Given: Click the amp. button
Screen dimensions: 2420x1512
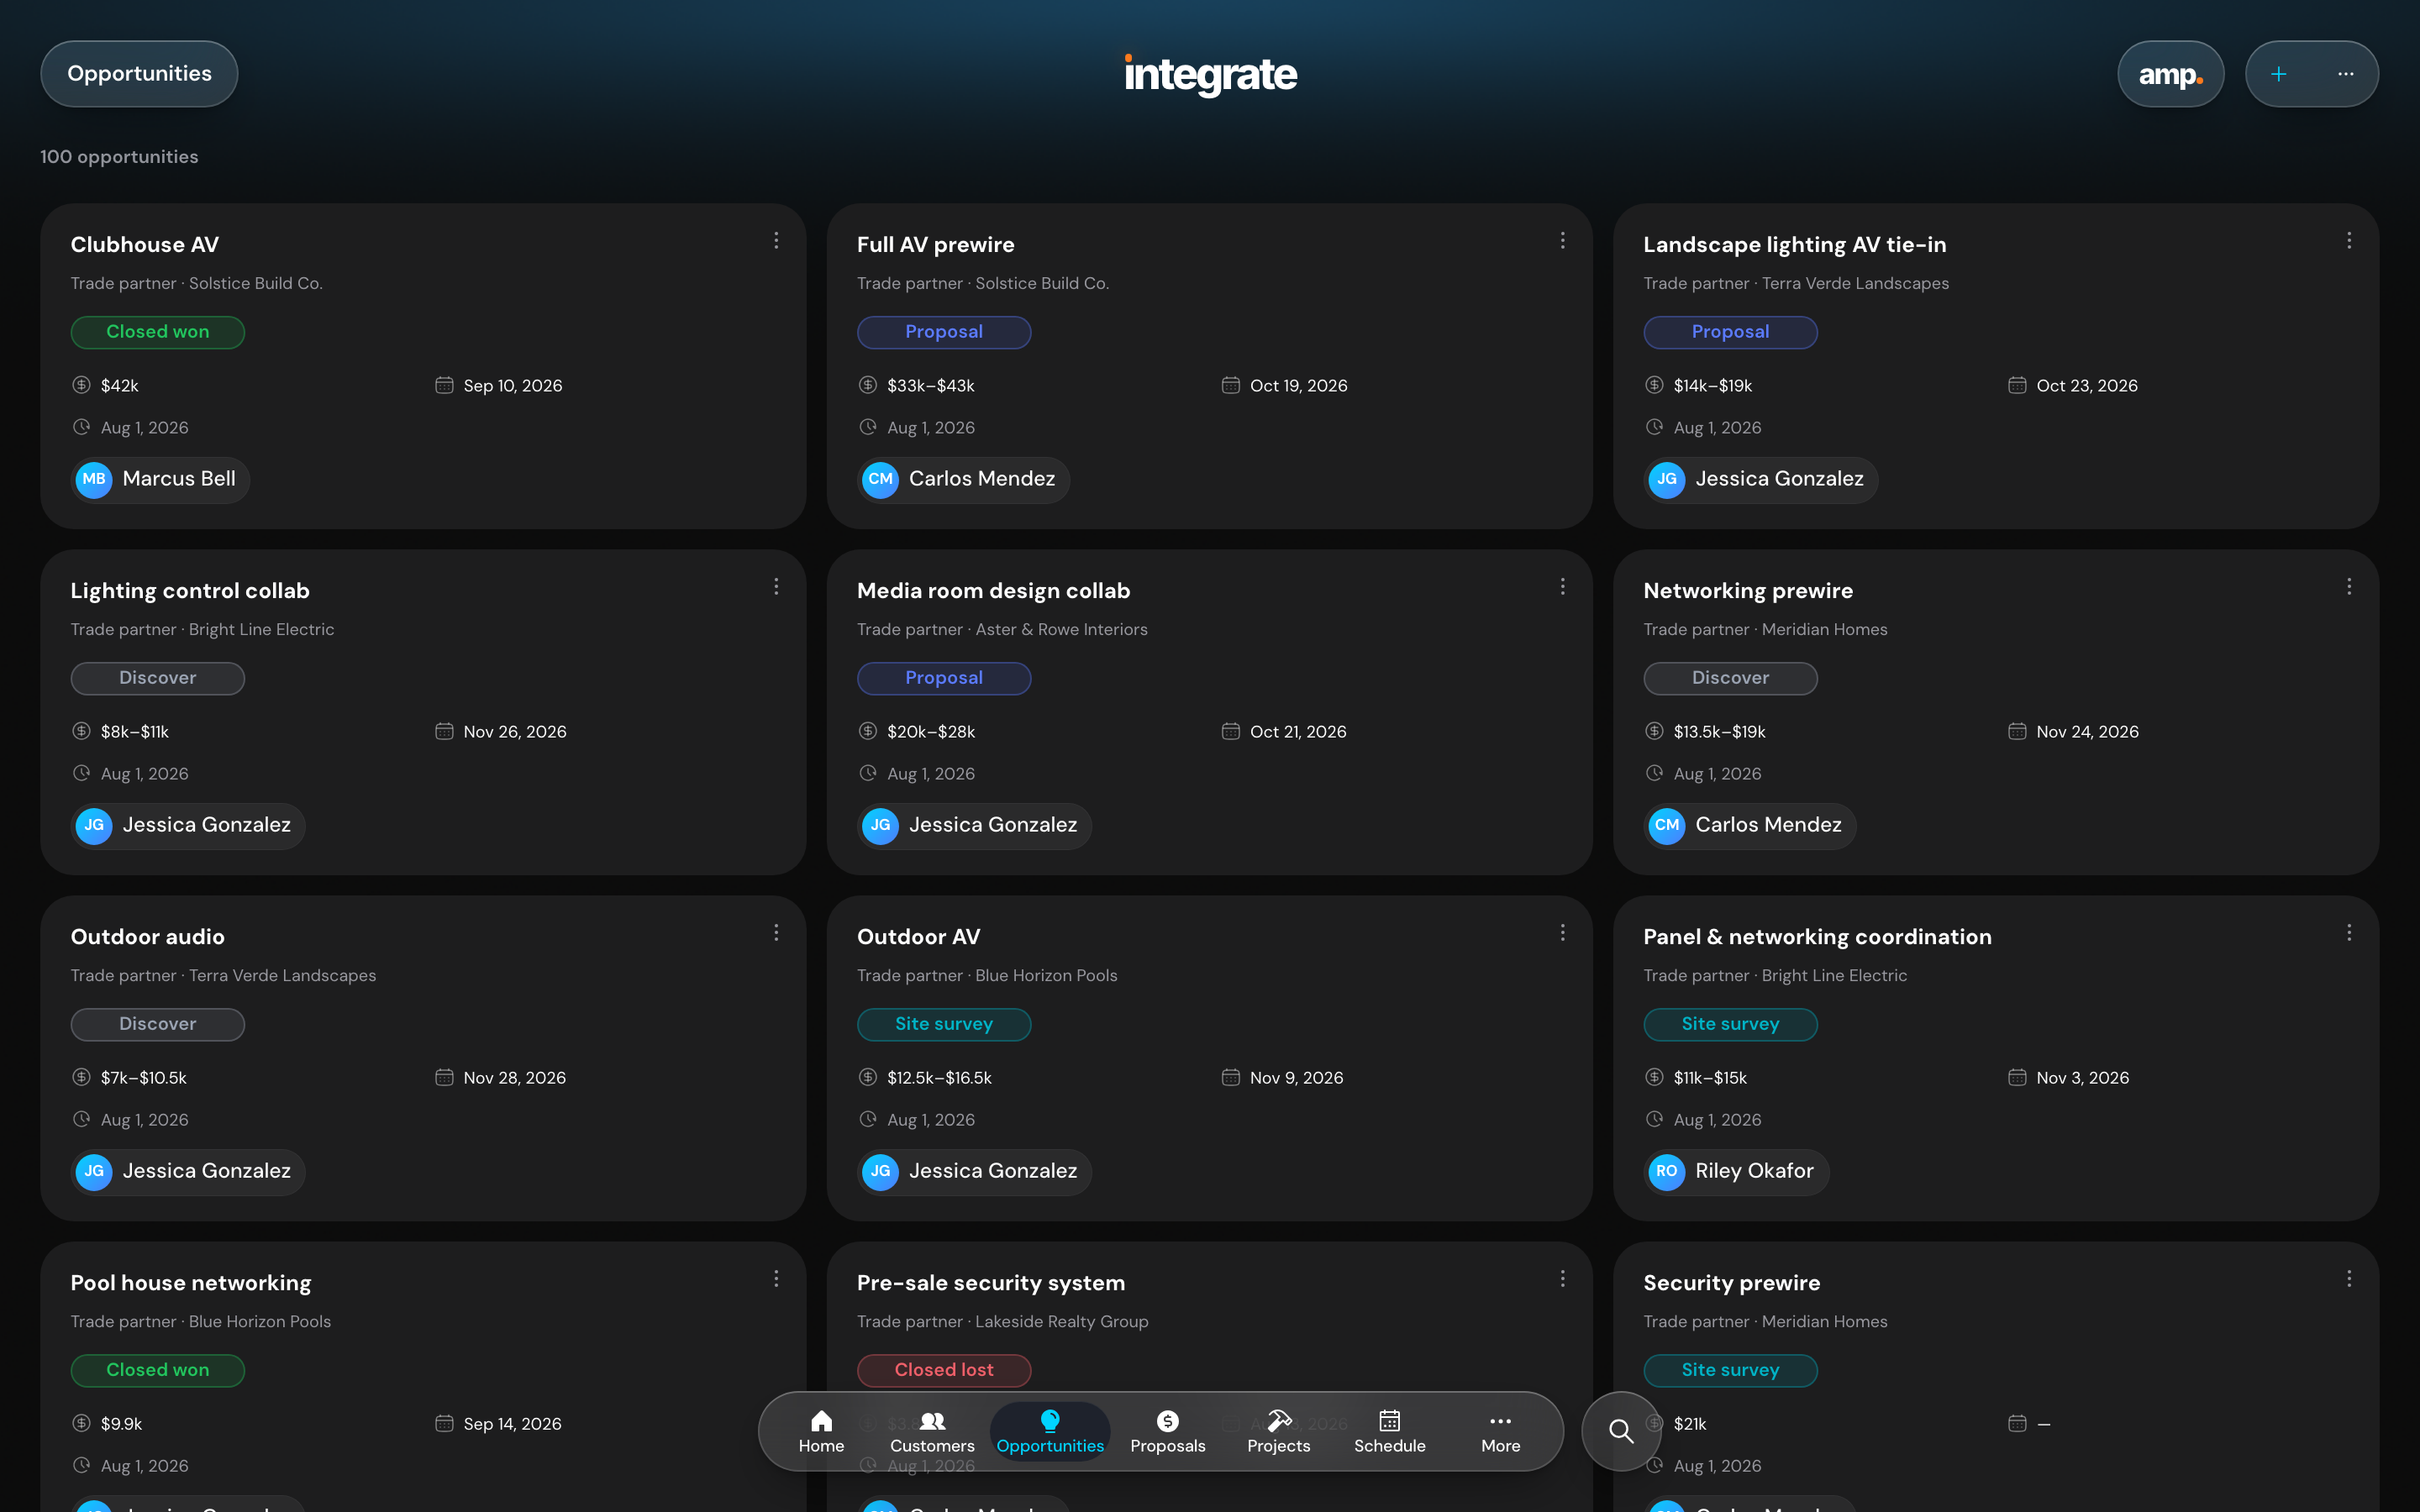Looking at the screenshot, I should click(x=2170, y=74).
